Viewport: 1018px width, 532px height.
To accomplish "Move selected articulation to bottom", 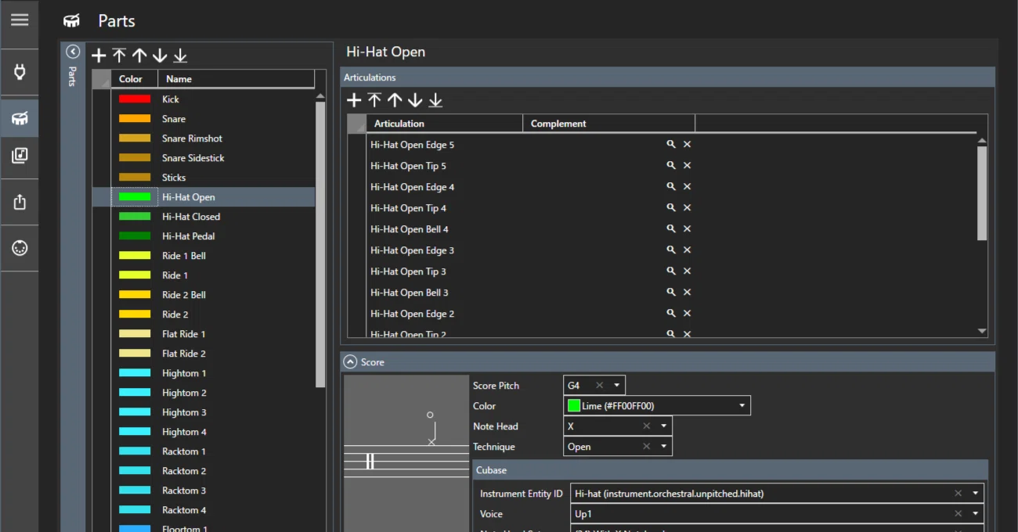I will tap(435, 100).
